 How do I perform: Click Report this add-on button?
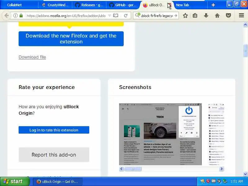coord(54,155)
